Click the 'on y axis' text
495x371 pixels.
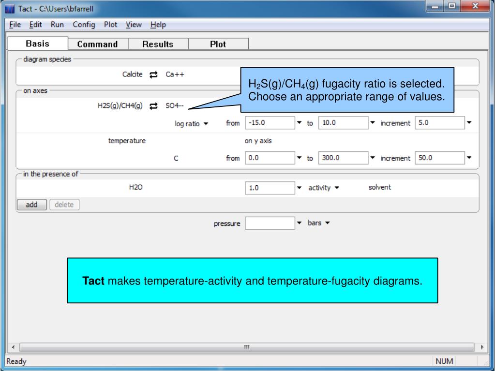point(258,141)
